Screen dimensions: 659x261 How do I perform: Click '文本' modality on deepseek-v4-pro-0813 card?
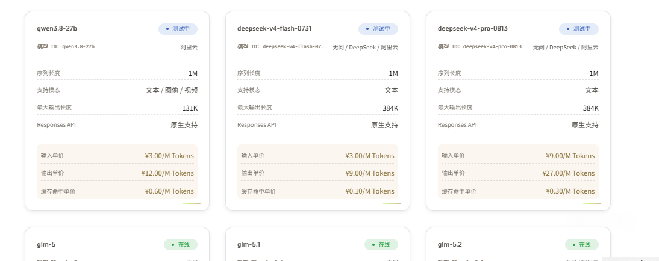[x=592, y=90]
